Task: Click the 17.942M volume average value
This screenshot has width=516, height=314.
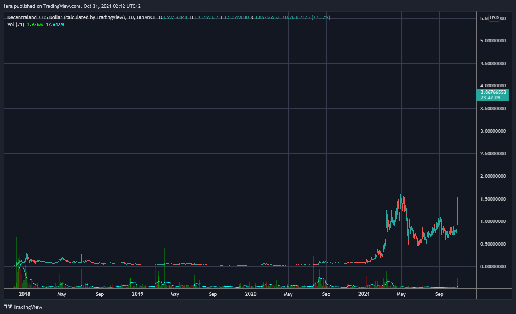Action: click(55, 24)
